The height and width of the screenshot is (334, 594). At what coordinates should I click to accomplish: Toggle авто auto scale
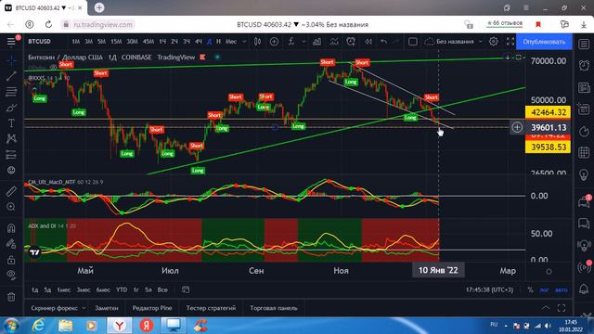pos(562,289)
